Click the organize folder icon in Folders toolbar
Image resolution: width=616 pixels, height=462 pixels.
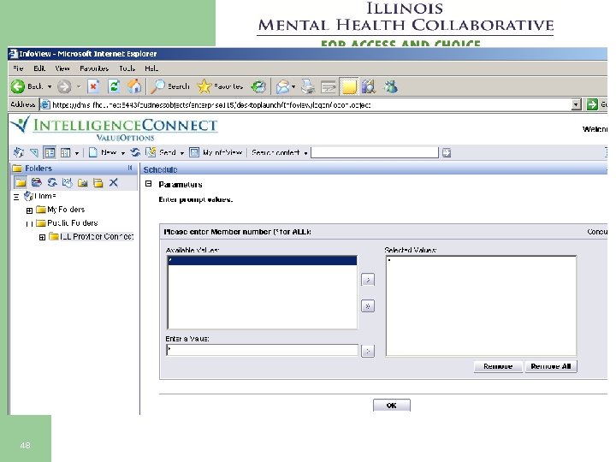[98, 182]
